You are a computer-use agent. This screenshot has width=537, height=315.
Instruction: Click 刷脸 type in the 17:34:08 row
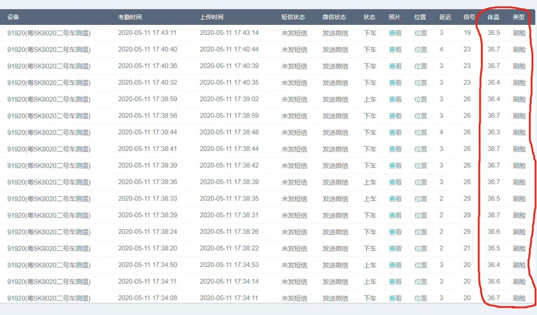[x=519, y=298]
